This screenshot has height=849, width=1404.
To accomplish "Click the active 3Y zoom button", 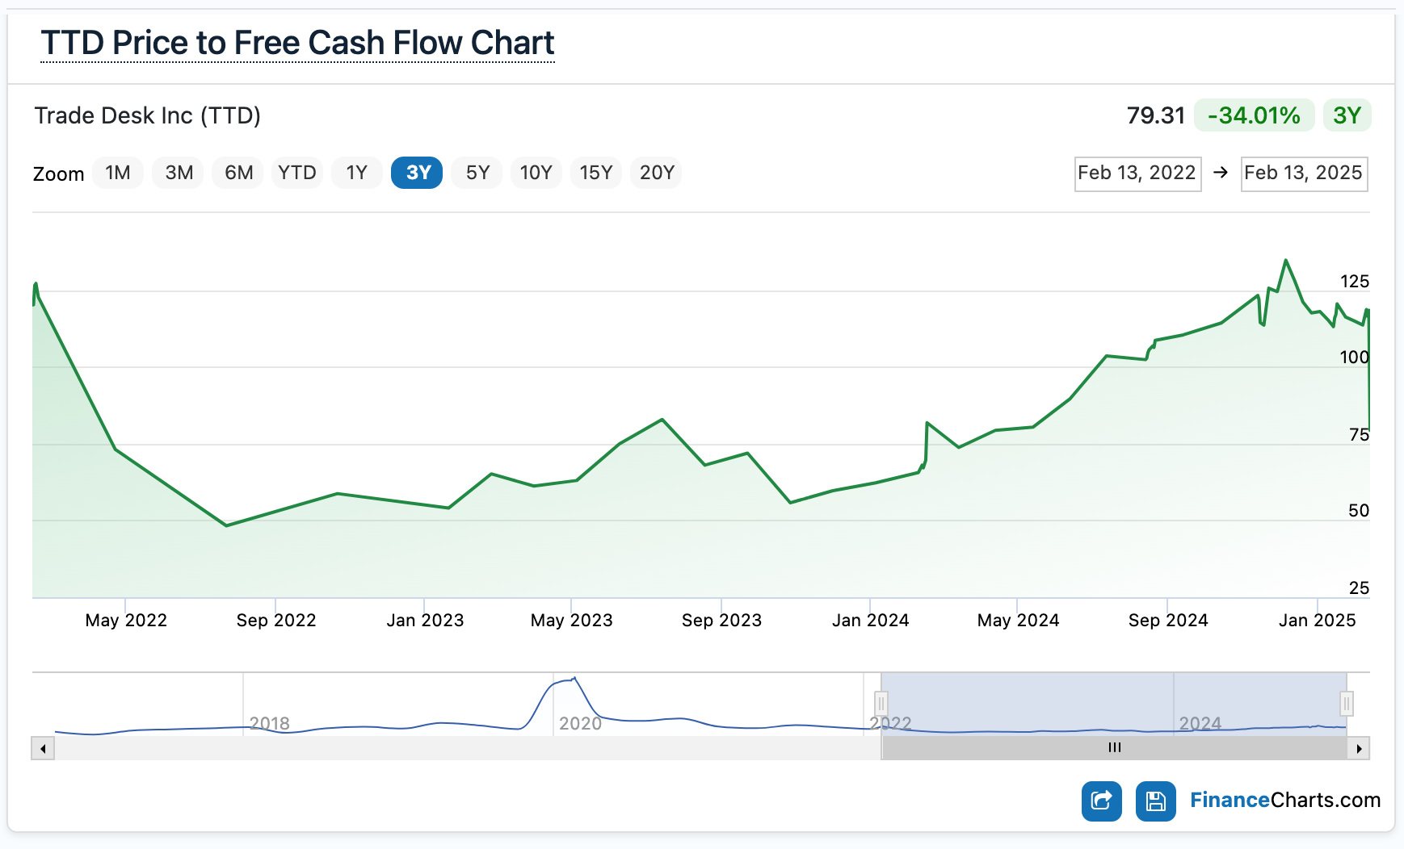I will [417, 173].
